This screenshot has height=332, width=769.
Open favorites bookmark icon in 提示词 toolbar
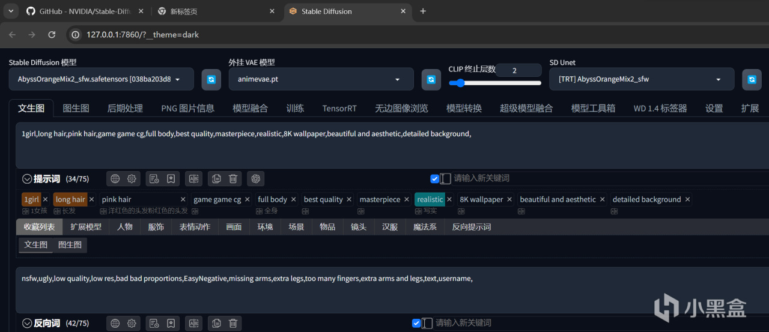pyautogui.click(x=171, y=178)
